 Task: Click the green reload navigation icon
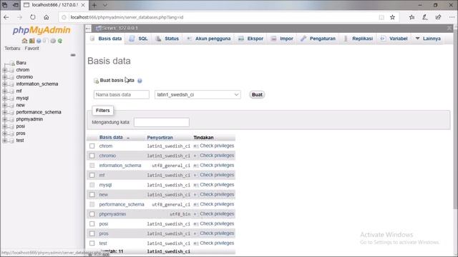tap(60, 41)
